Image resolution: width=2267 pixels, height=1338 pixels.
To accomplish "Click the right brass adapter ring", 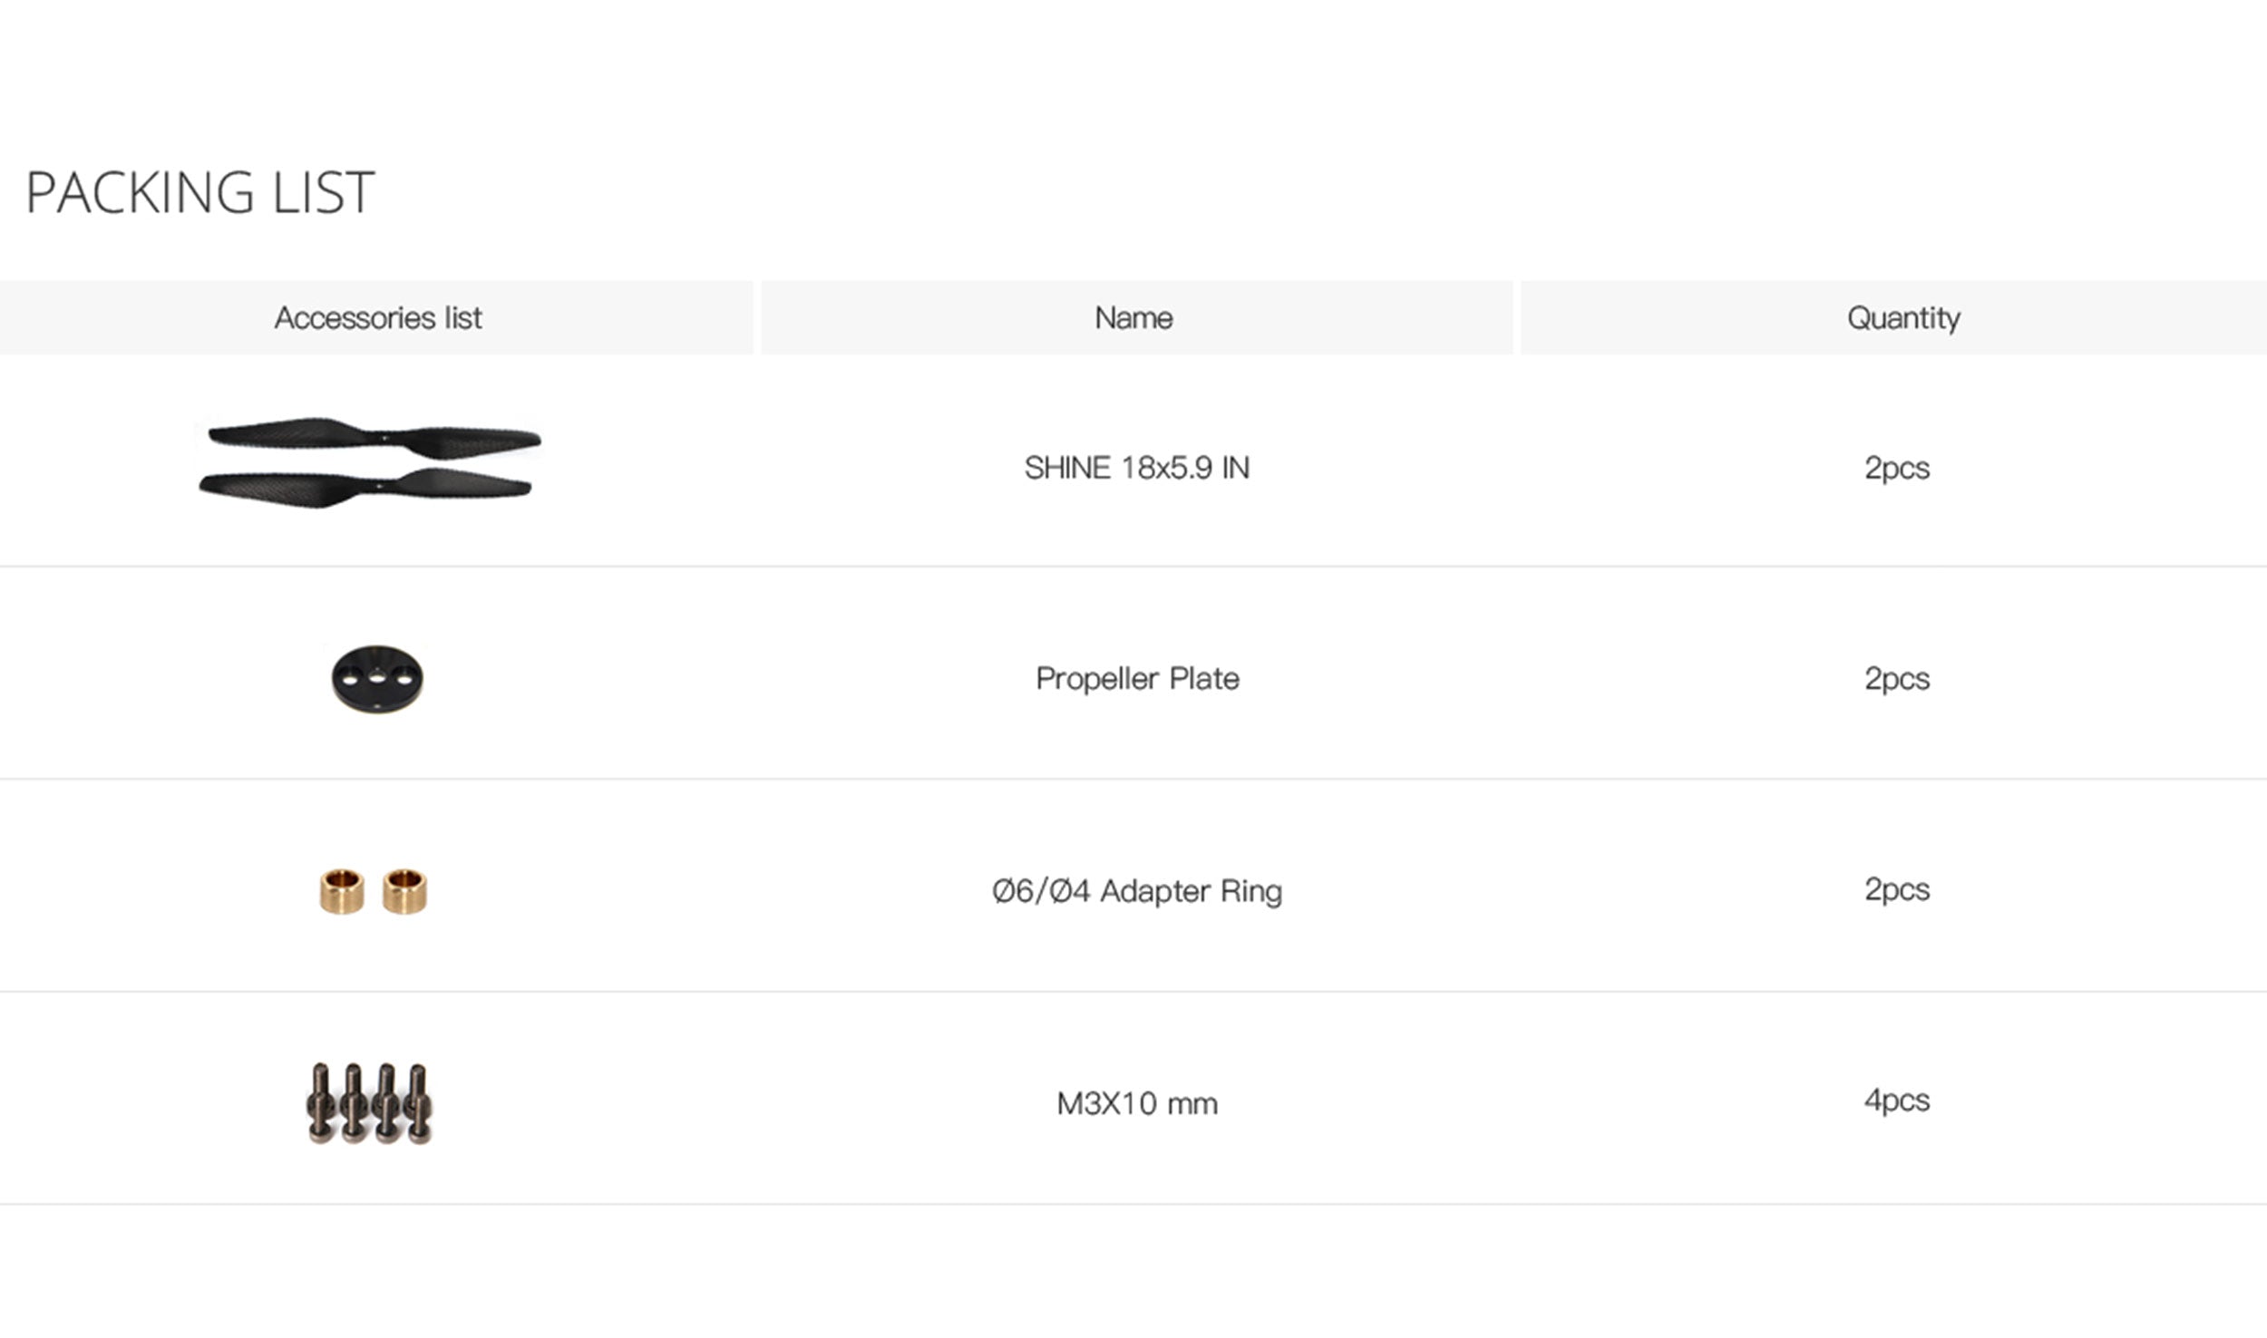I will tap(404, 891).
